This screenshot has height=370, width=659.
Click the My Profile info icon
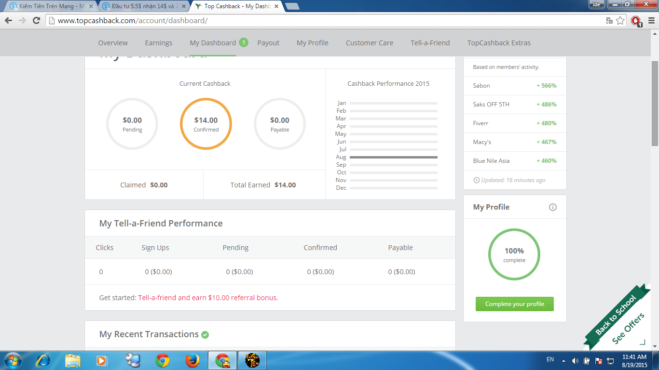[553, 207]
